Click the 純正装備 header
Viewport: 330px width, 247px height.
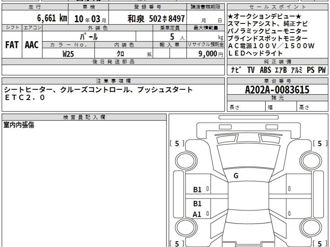click(278, 62)
